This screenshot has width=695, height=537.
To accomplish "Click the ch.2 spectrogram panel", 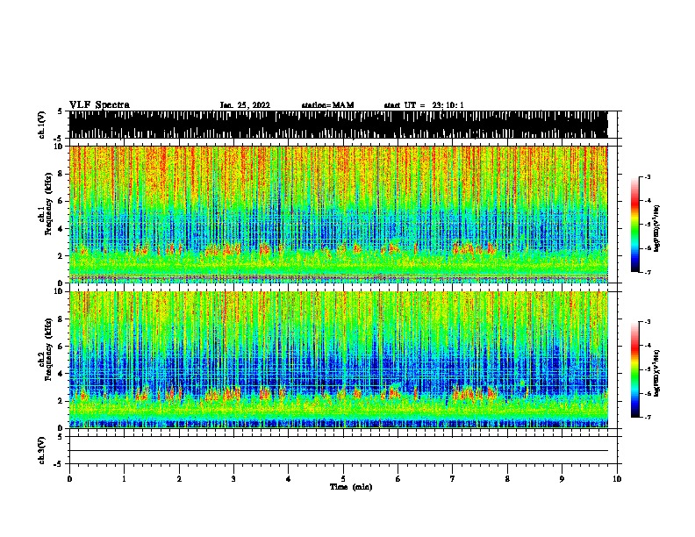I will tap(338, 360).
